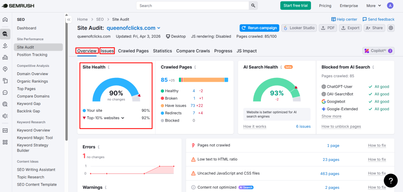Select the SEO toolkit icon in left rail
The width and height of the screenshot is (403, 192).
pyautogui.click(x=5, y=34)
